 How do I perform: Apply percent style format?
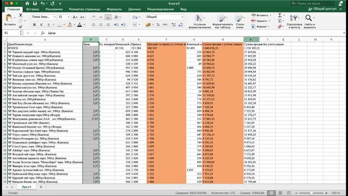[x=158, y=24]
